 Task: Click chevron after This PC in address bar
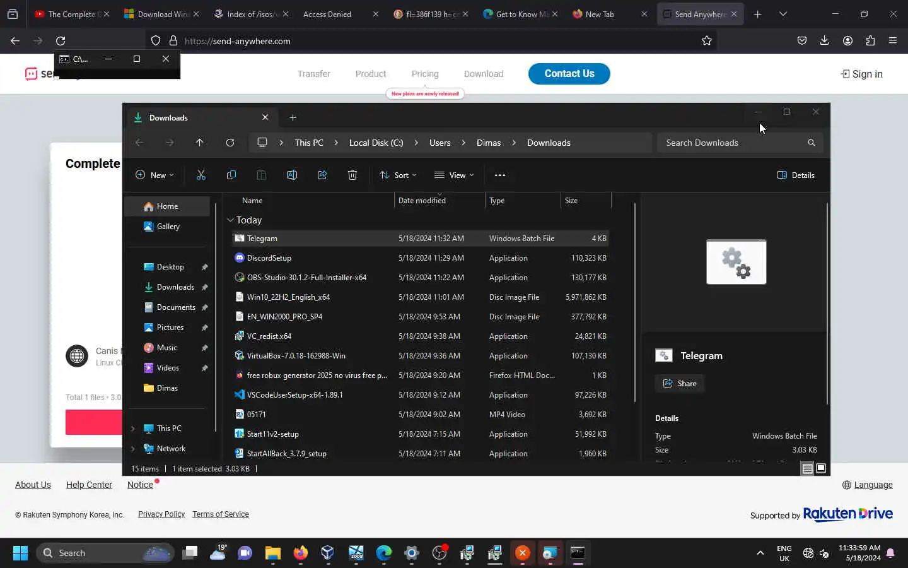click(x=336, y=143)
